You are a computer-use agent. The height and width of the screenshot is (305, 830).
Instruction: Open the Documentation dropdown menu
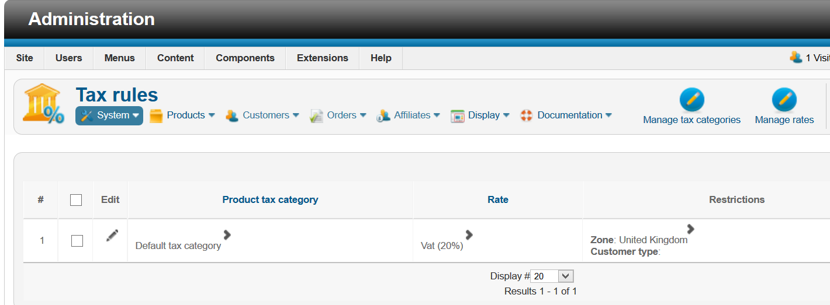coord(566,115)
